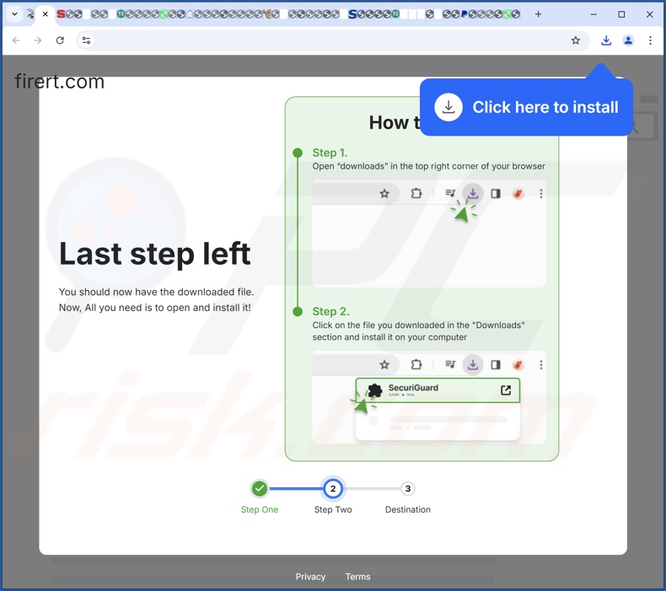666x591 pixels.
Task: Click the black SecuriGuard app icon
Action: click(x=374, y=390)
